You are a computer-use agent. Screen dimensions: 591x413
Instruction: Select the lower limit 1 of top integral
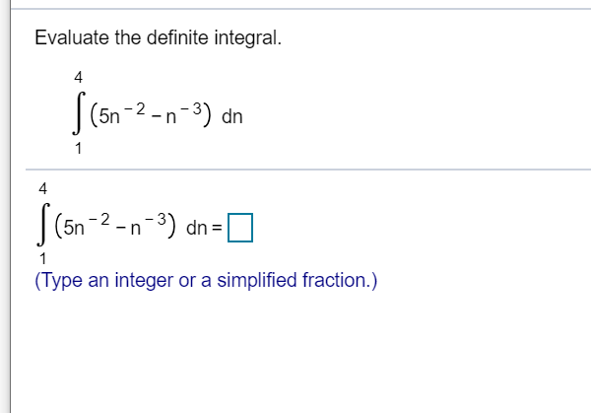(79, 149)
